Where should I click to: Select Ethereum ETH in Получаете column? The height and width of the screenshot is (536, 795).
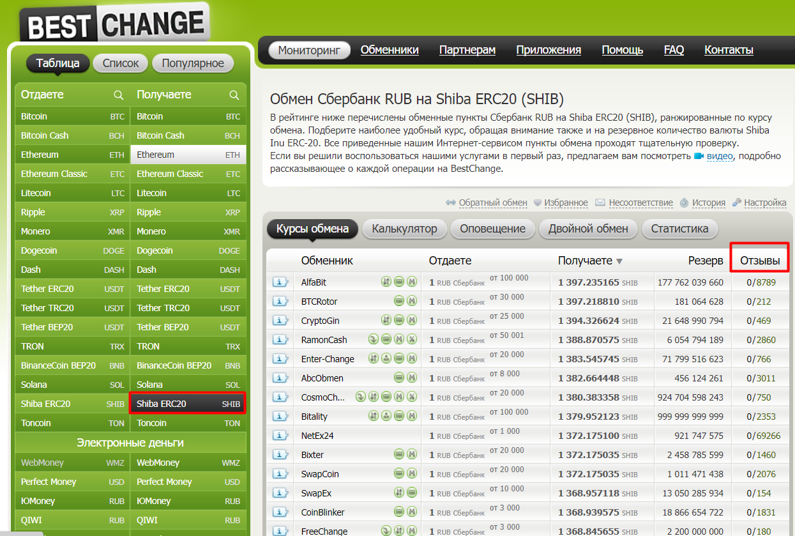click(x=188, y=155)
